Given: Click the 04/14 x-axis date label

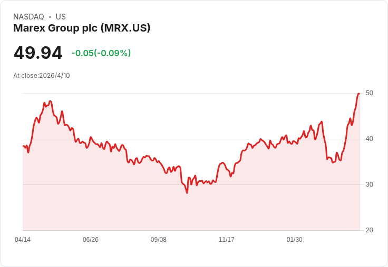Looking at the screenshot, I should tap(23, 239).
